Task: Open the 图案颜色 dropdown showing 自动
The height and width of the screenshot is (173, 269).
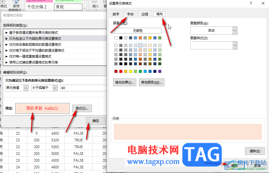Action: [x=214, y=31]
